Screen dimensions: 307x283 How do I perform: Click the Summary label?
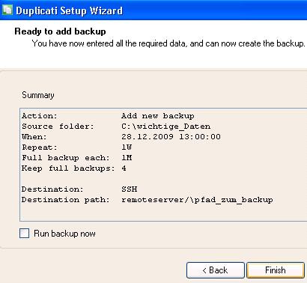coord(38,95)
